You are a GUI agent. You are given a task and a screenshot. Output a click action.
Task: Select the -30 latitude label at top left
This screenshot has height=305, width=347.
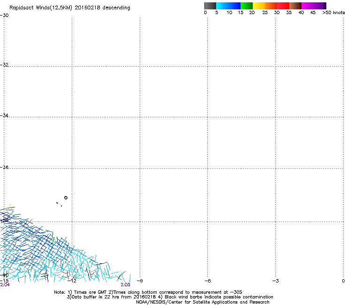tap(4, 15)
